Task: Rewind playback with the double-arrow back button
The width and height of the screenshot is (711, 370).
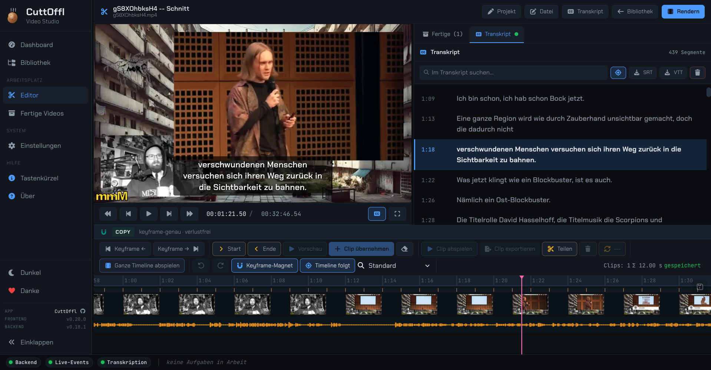Action: [x=108, y=214]
